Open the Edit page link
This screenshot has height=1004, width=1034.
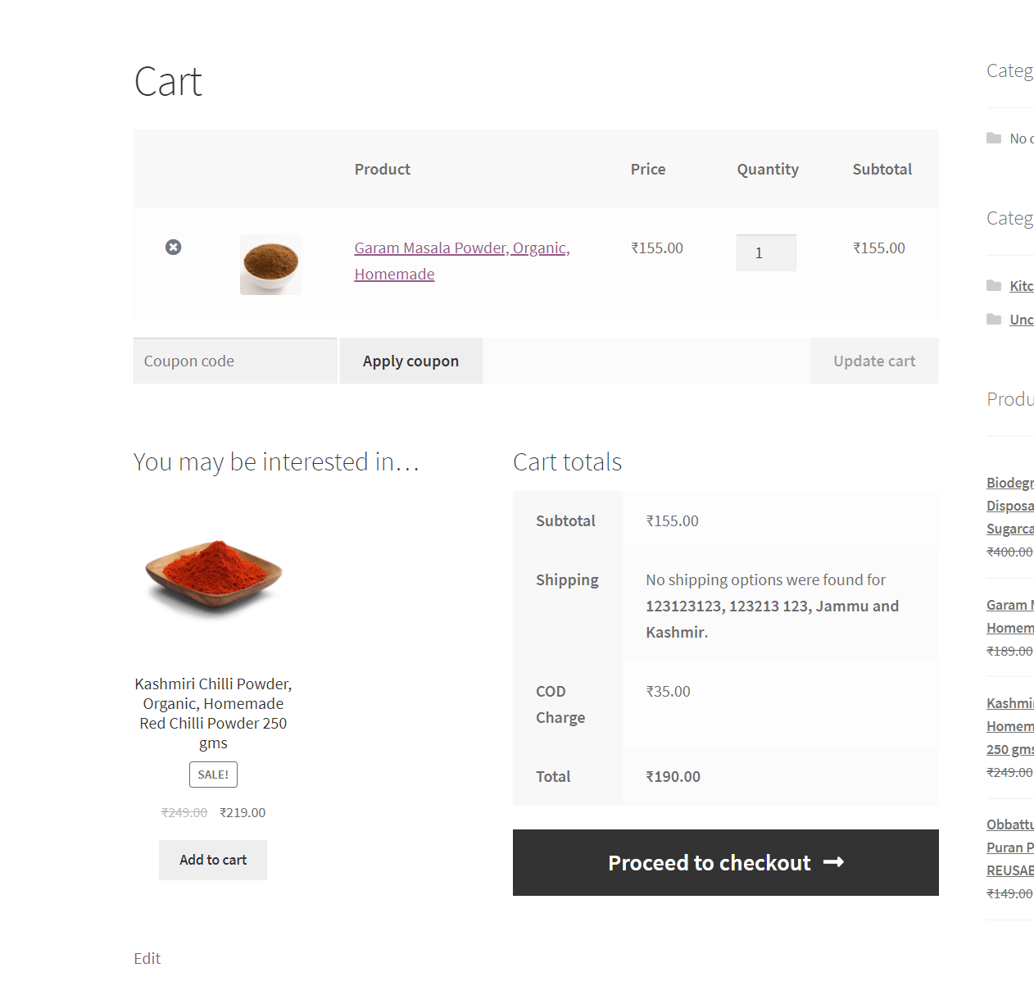(147, 958)
